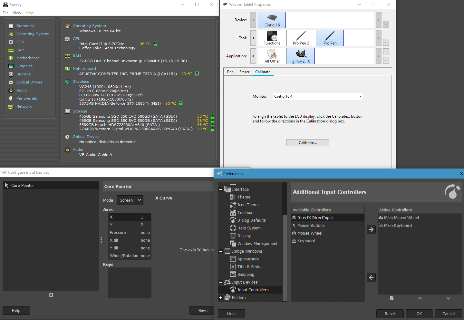Click the edit controller icon below Active Controllers
The image size is (464, 320).
[x=391, y=298]
